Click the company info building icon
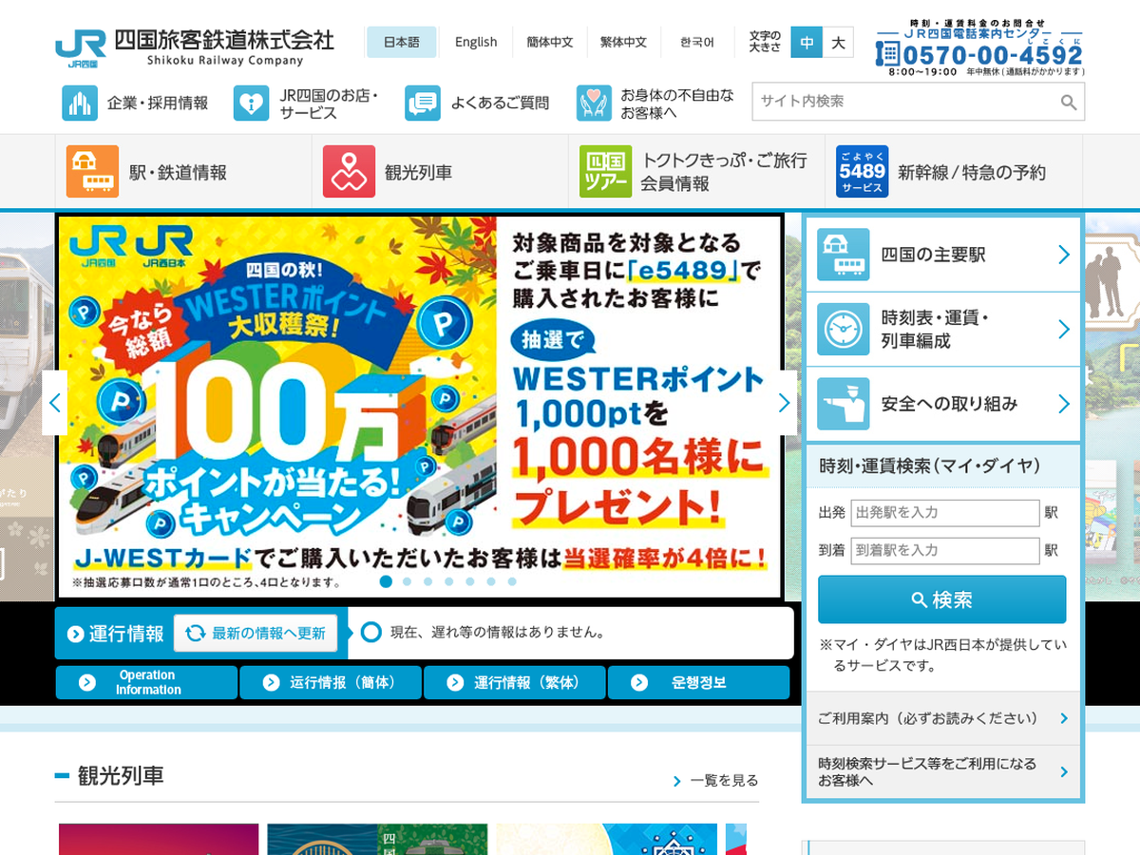1140x855 pixels. [x=80, y=103]
